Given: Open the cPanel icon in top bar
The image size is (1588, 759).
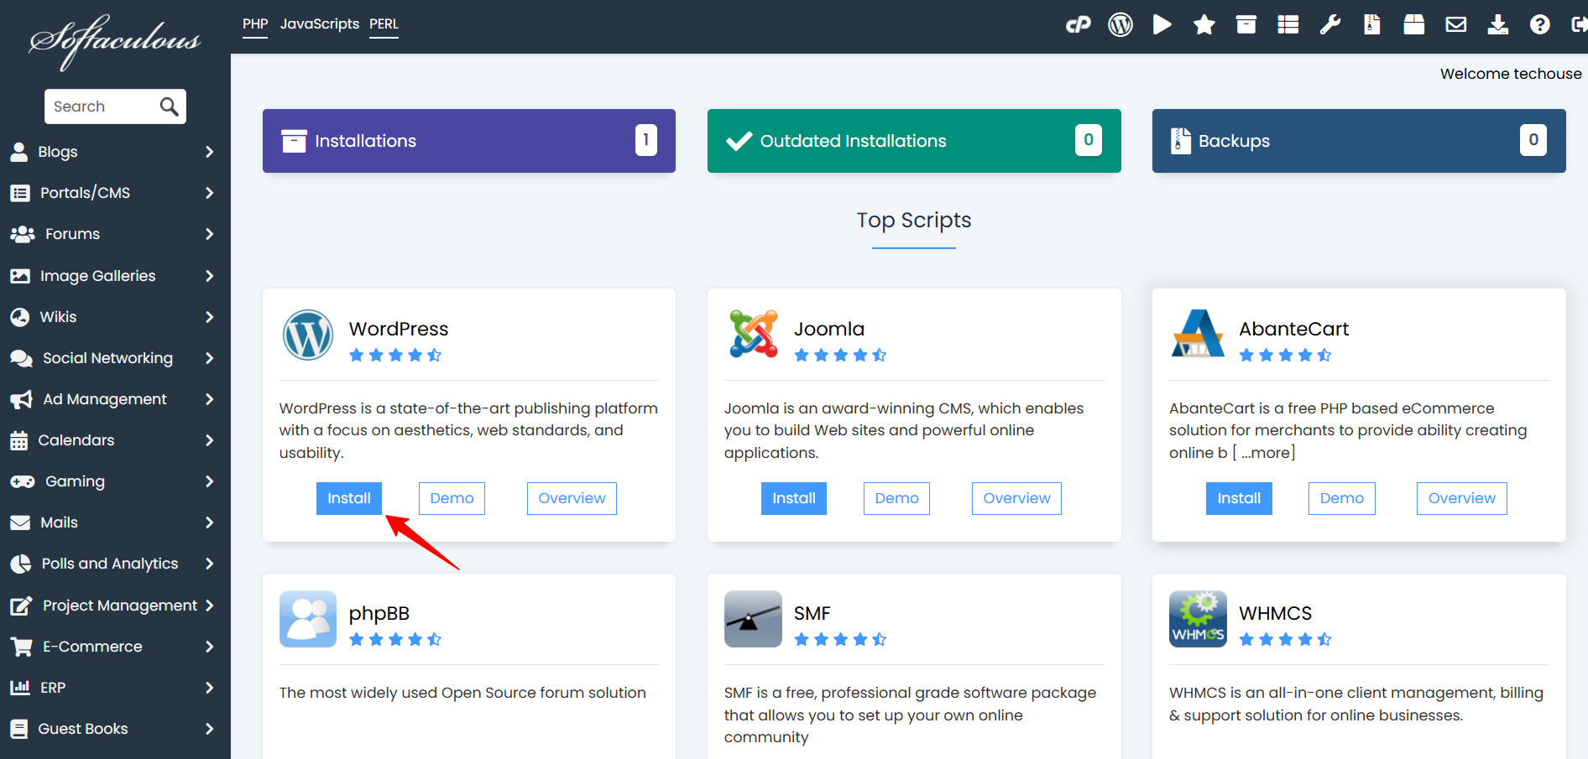Looking at the screenshot, I should (1078, 24).
